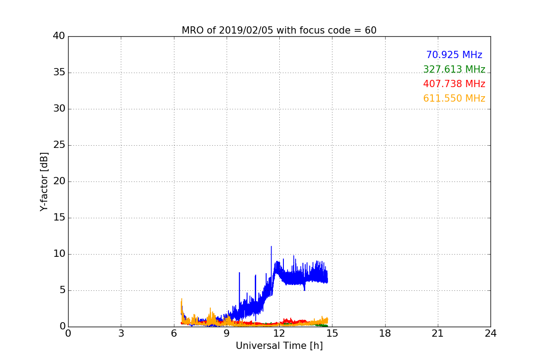Click the x-axis tick label '3'
This screenshot has height=363, width=545.
121,334
